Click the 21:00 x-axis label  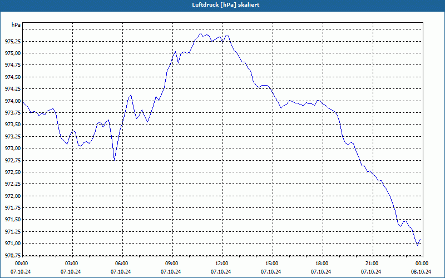[x=373, y=264]
